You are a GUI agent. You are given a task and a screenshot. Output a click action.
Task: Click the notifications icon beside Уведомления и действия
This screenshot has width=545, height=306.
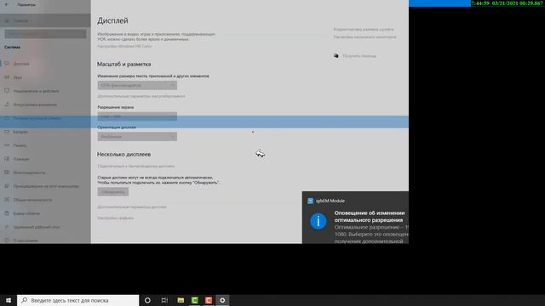[7, 91]
